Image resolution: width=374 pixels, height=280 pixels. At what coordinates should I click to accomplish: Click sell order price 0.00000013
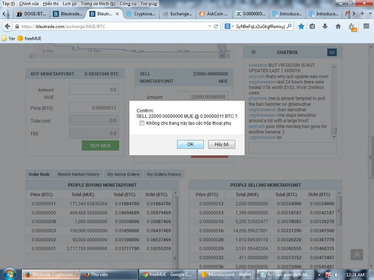coord(211,213)
